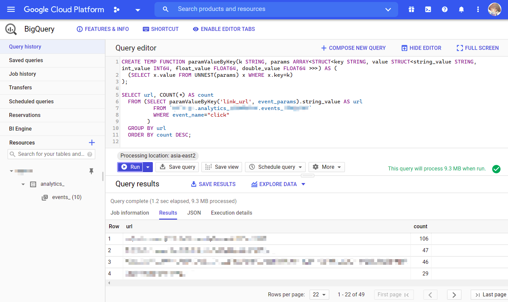Screen dimensions: 508x302
Task: Open the main navigation hamburger menu
Action: pyautogui.click(x=11, y=9)
